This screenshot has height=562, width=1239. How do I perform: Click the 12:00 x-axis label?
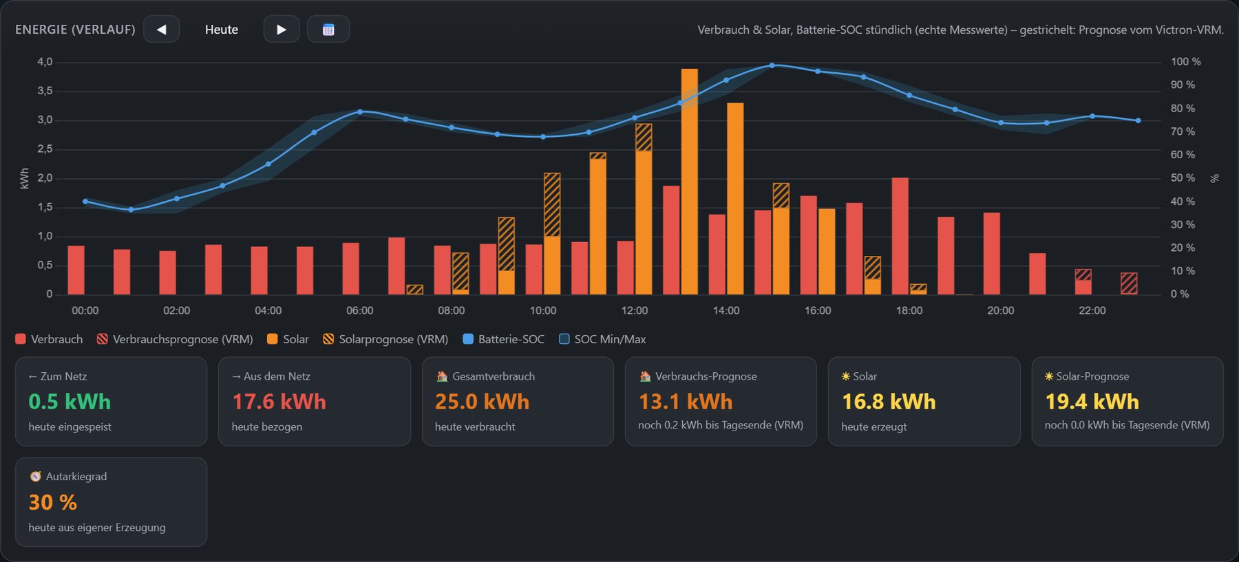click(634, 310)
